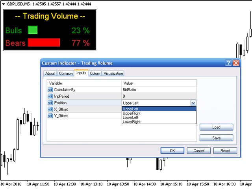Switch to the About tab

click(50, 74)
